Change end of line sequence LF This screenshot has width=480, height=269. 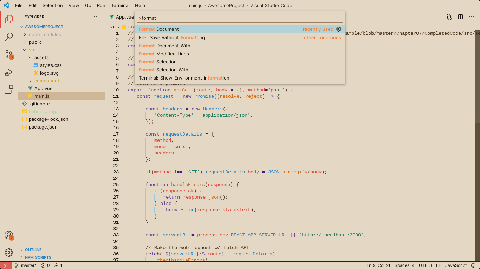(x=439, y=265)
